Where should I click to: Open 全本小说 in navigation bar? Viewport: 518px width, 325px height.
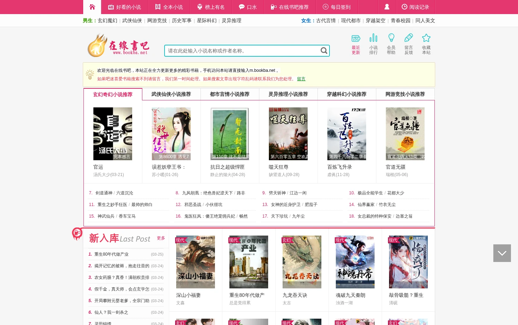pos(169,7)
